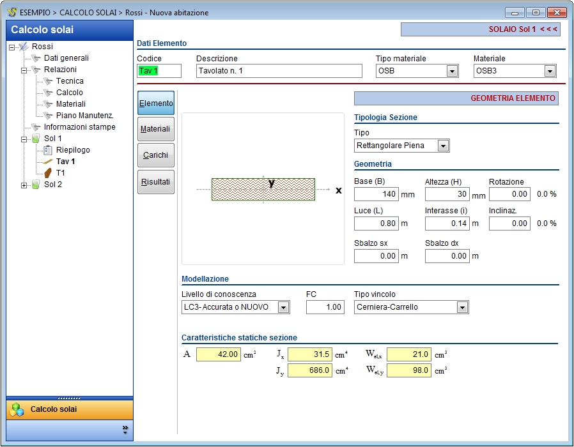Screen dimensions: 574x447
Task: Click the Calcolo solai cubes icon
Action: 17,409
